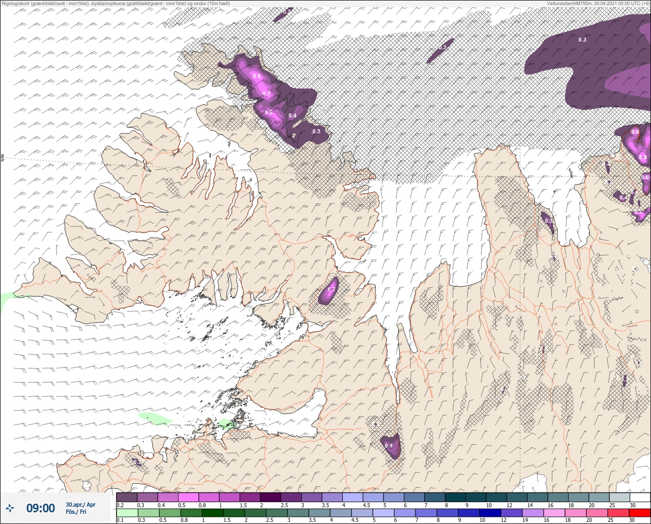The height and width of the screenshot is (524, 651).
Task: Click the date text '30.apr./ Apr'
Action: (80, 505)
